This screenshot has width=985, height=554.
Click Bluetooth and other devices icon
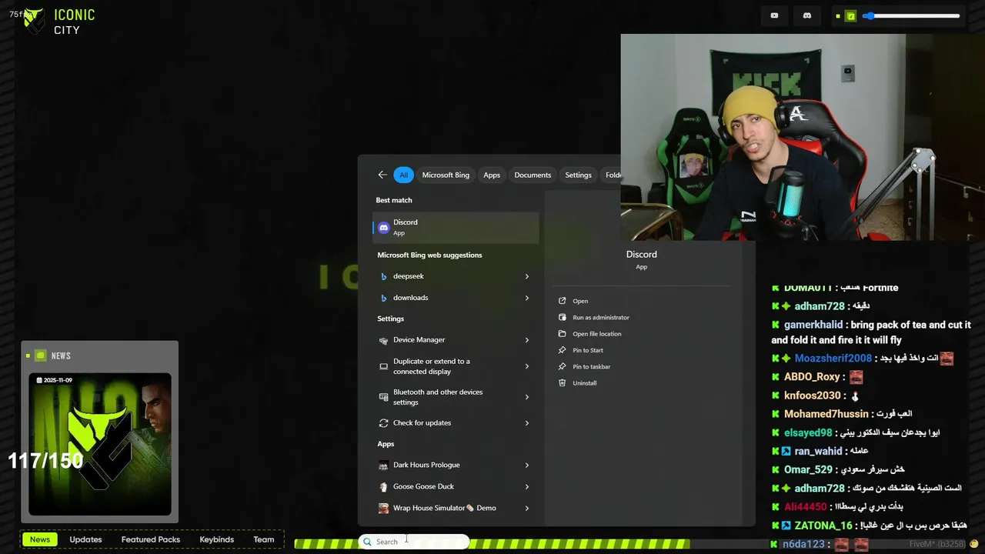click(x=384, y=397)
